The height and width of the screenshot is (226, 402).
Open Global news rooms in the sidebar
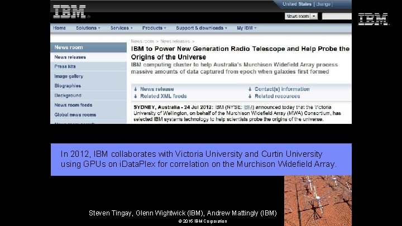tap(88, 115)
